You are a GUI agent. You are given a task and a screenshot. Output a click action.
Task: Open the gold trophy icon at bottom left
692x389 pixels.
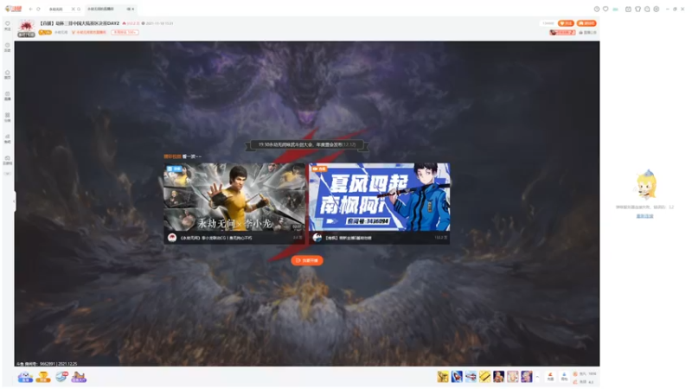point(43,377)
